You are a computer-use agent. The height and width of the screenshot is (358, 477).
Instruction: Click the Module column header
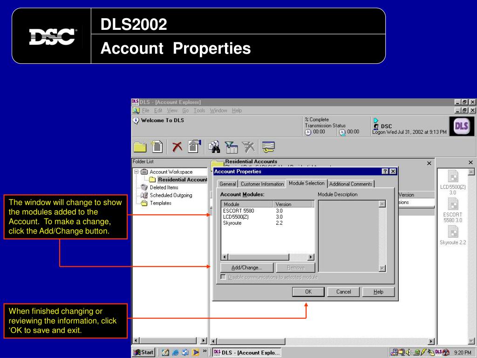(247, 204)
